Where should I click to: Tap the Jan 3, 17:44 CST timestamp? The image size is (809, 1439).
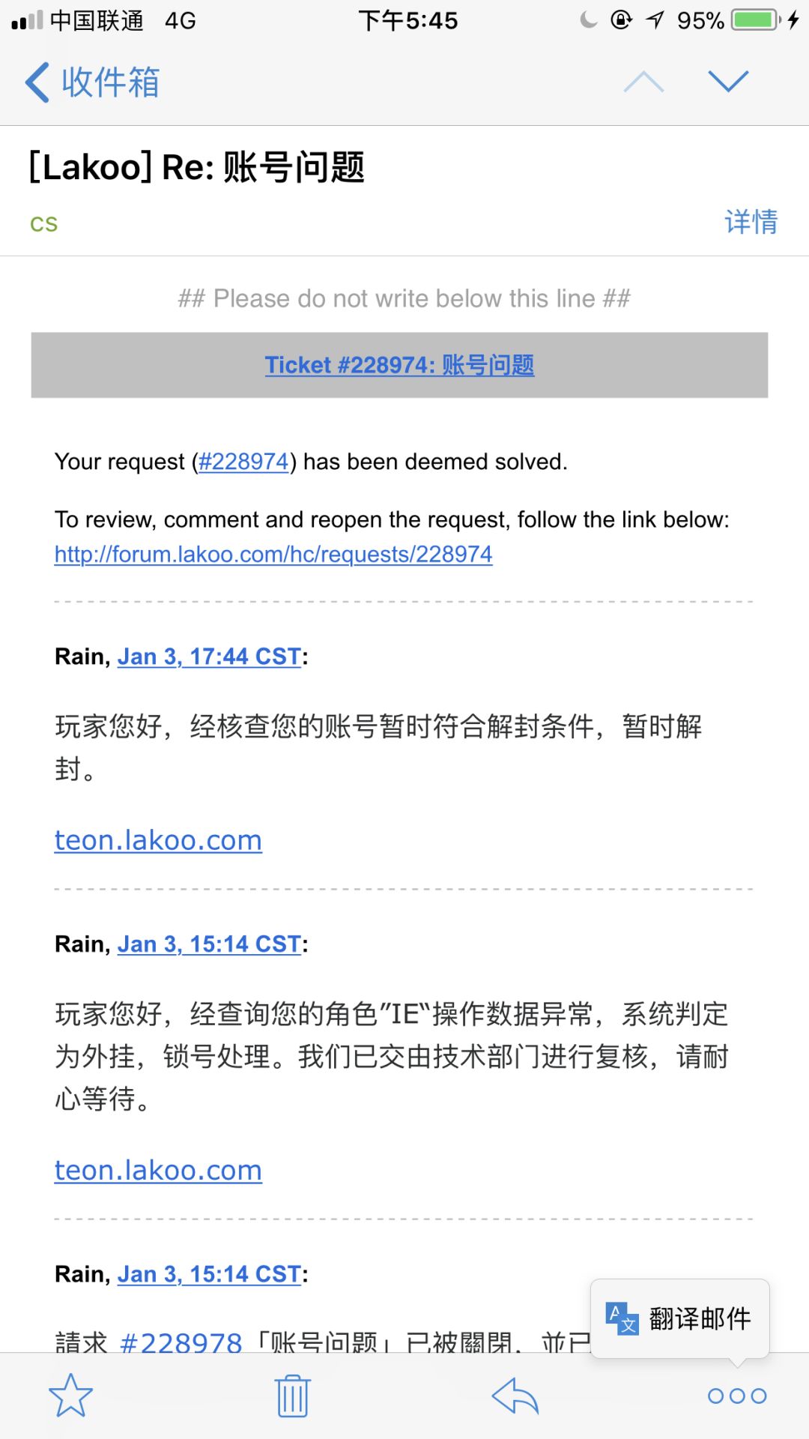(x=209, y=657)
